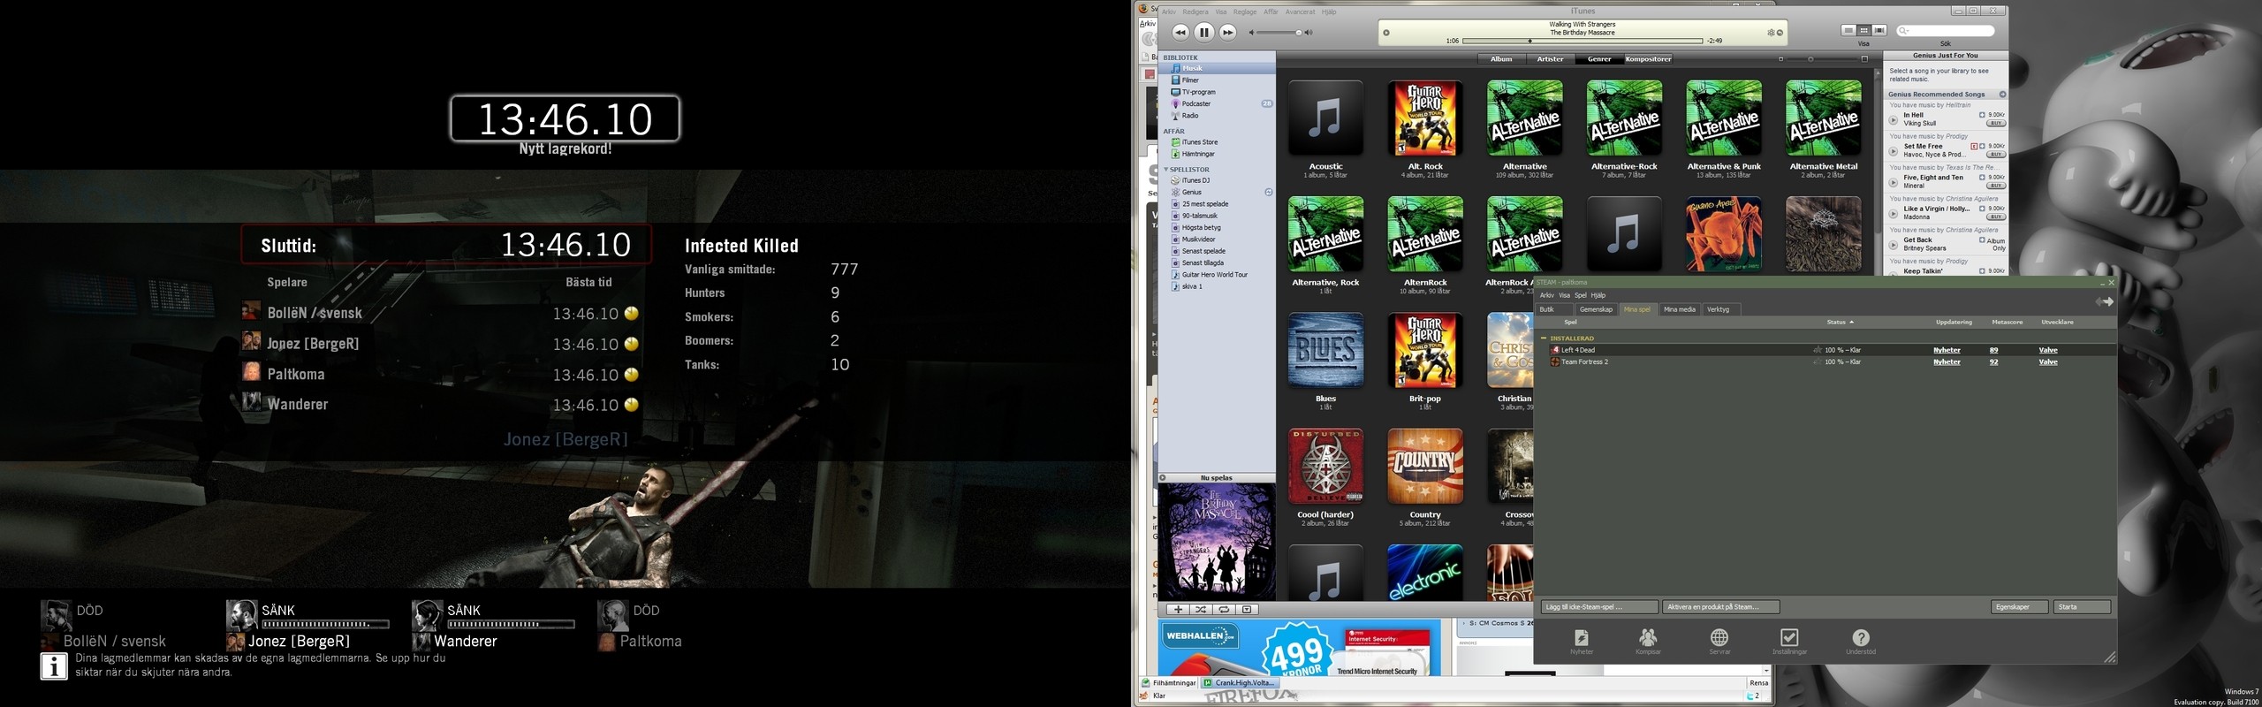The width and height of the screenshot is (2262, 707).
Task: Select Genius playlist in sidebar
Action: (1217, 192)
